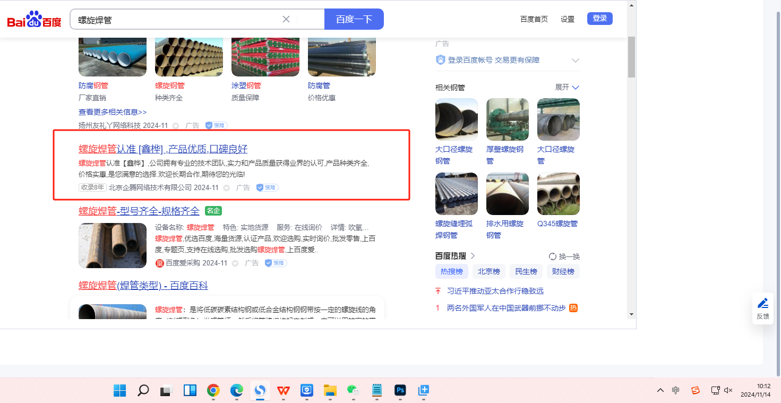Click the 换一换 refresh icon
Image resolution: width=781 pixels, height=403 pixels.
pos(553,256)
